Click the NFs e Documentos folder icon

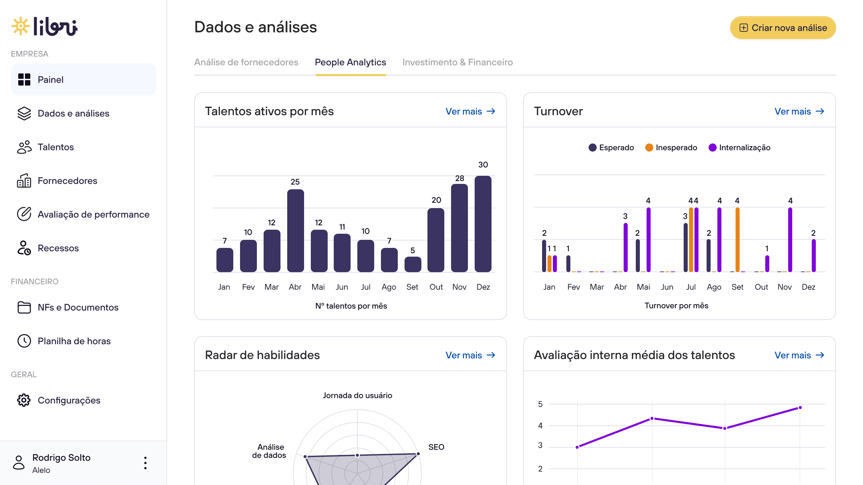(x=24, y=307)
